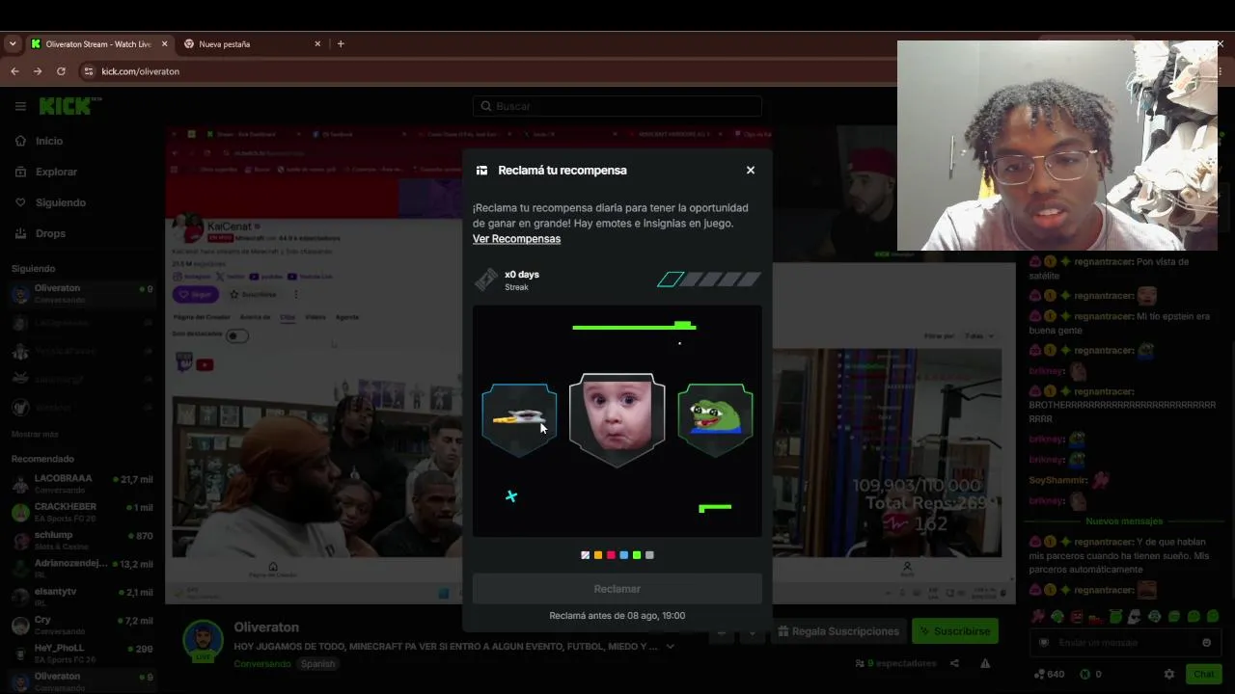Click the green Suscribirse button

(x=954, y=631)
